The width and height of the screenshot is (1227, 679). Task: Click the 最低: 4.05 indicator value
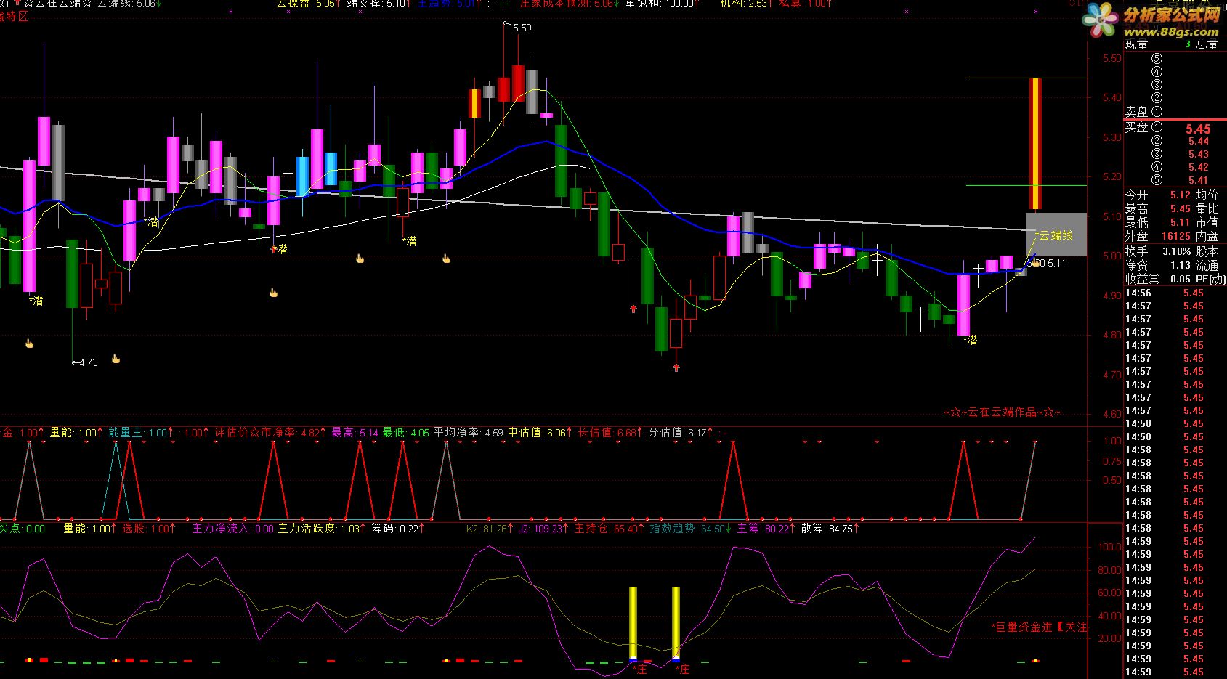point(405,433)
